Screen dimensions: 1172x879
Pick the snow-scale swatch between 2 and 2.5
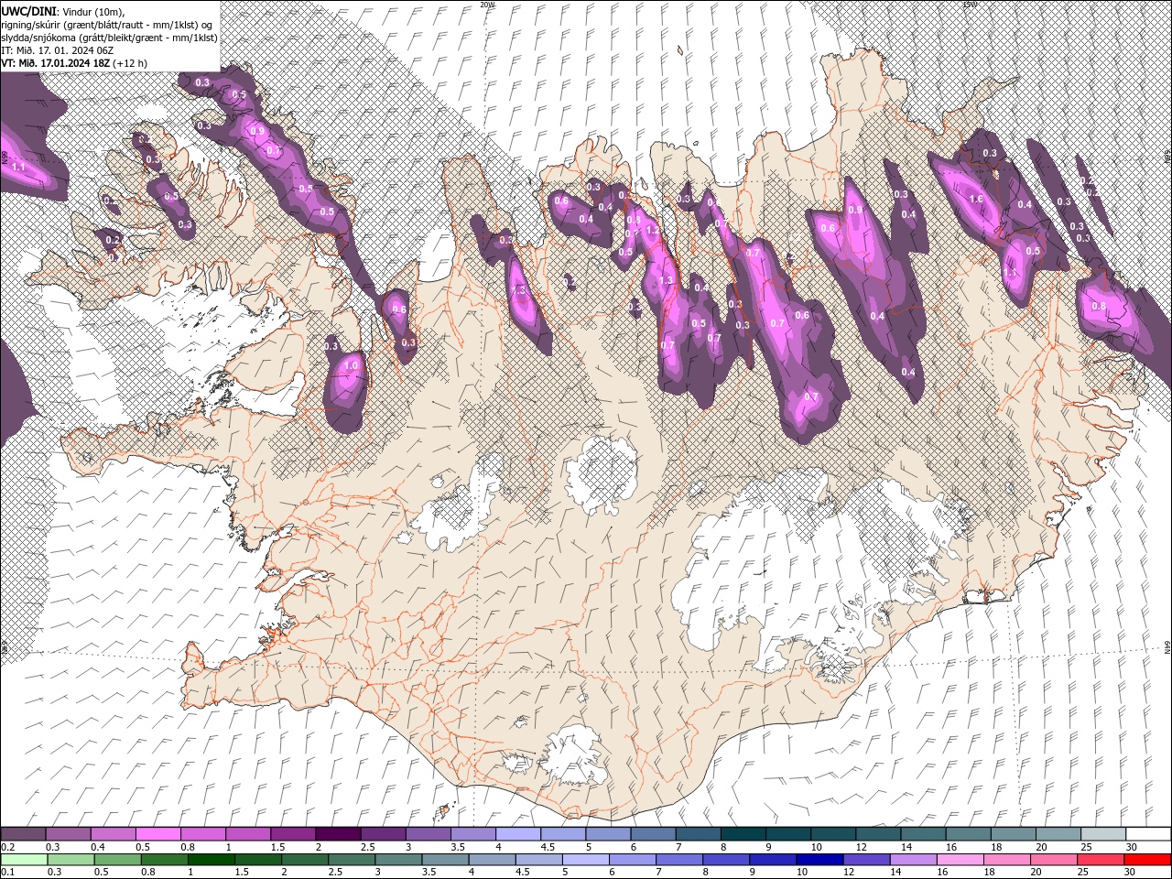[x=338, y=834]
